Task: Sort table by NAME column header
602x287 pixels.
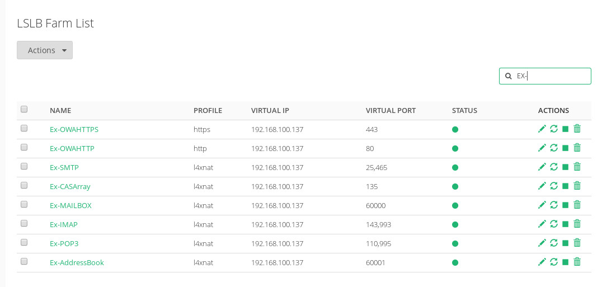Action: click(x=60, y=111)
